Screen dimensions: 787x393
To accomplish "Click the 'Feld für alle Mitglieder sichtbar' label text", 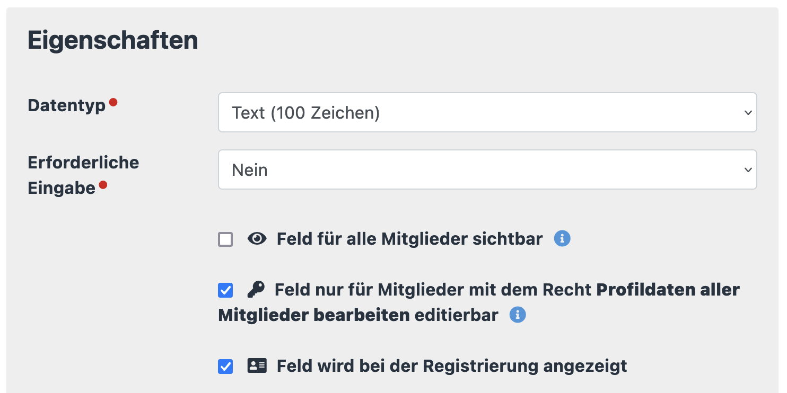I will coord(409,239).
